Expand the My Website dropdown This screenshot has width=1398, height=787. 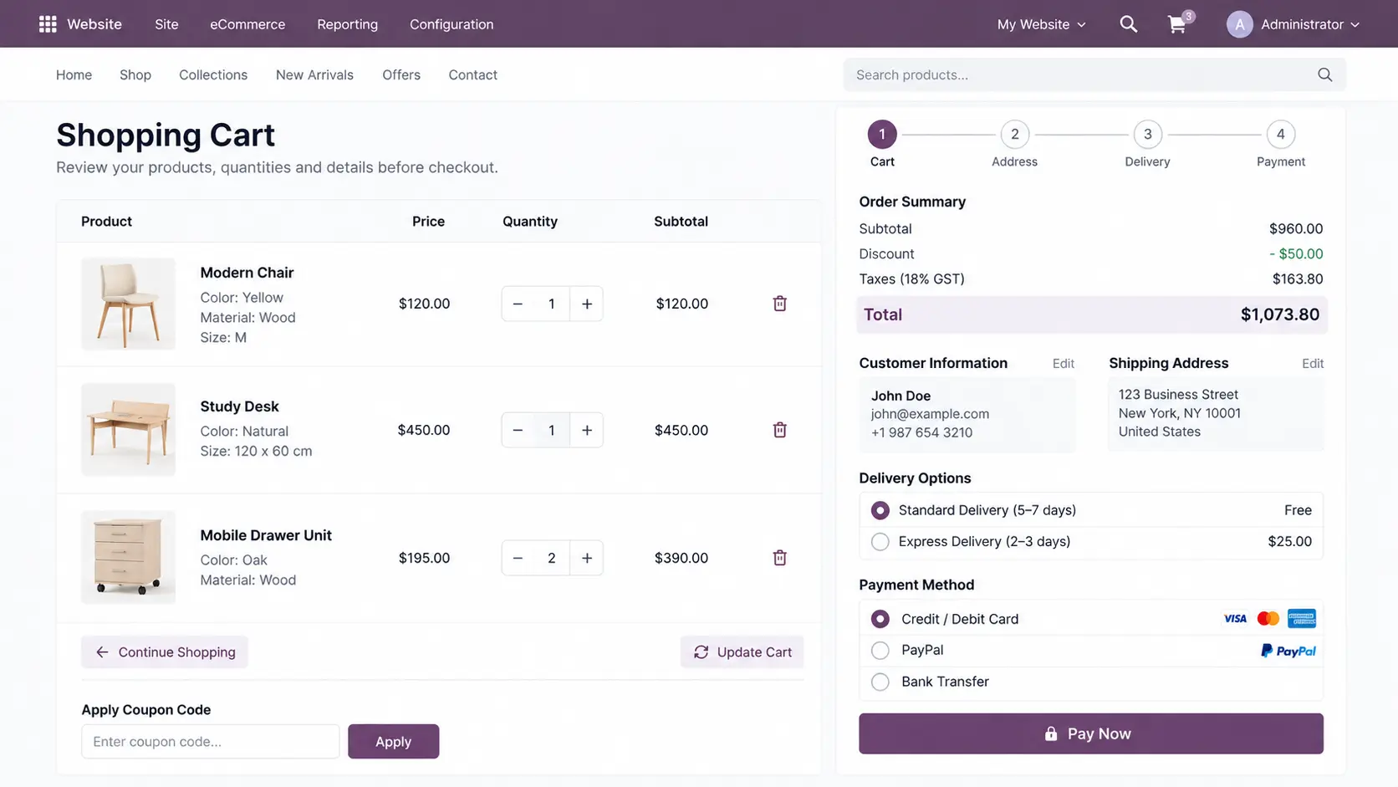1041,24
